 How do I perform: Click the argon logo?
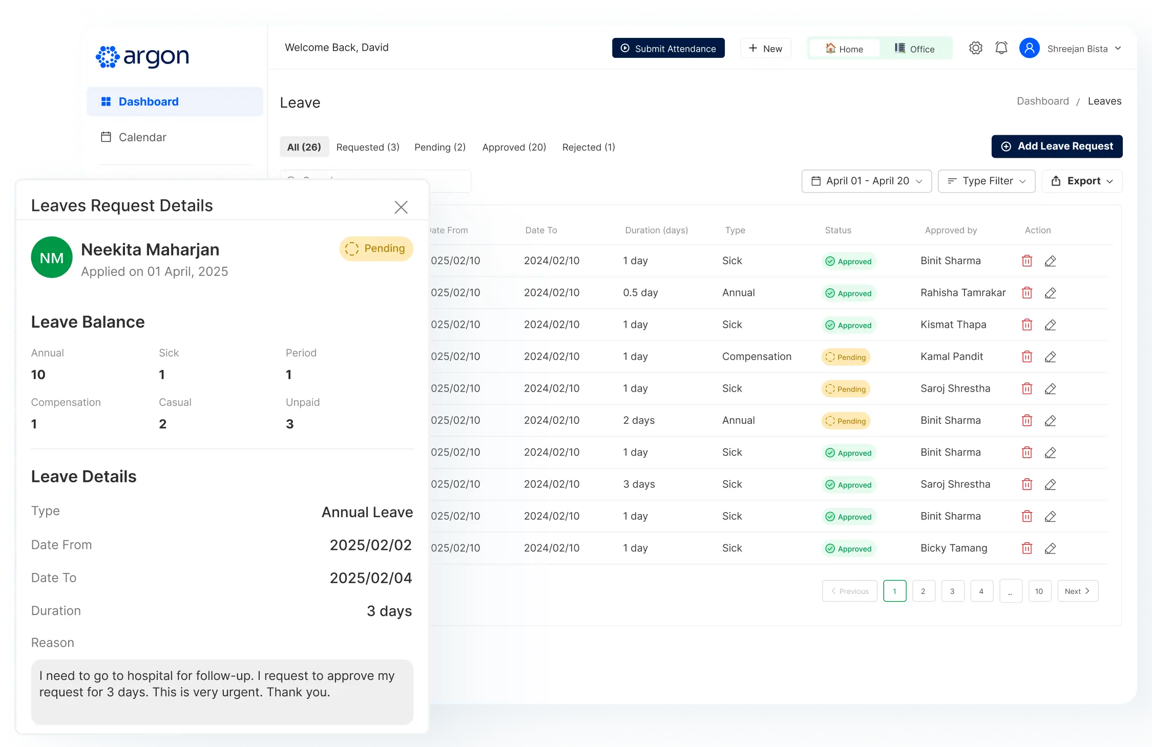(142, 56)
